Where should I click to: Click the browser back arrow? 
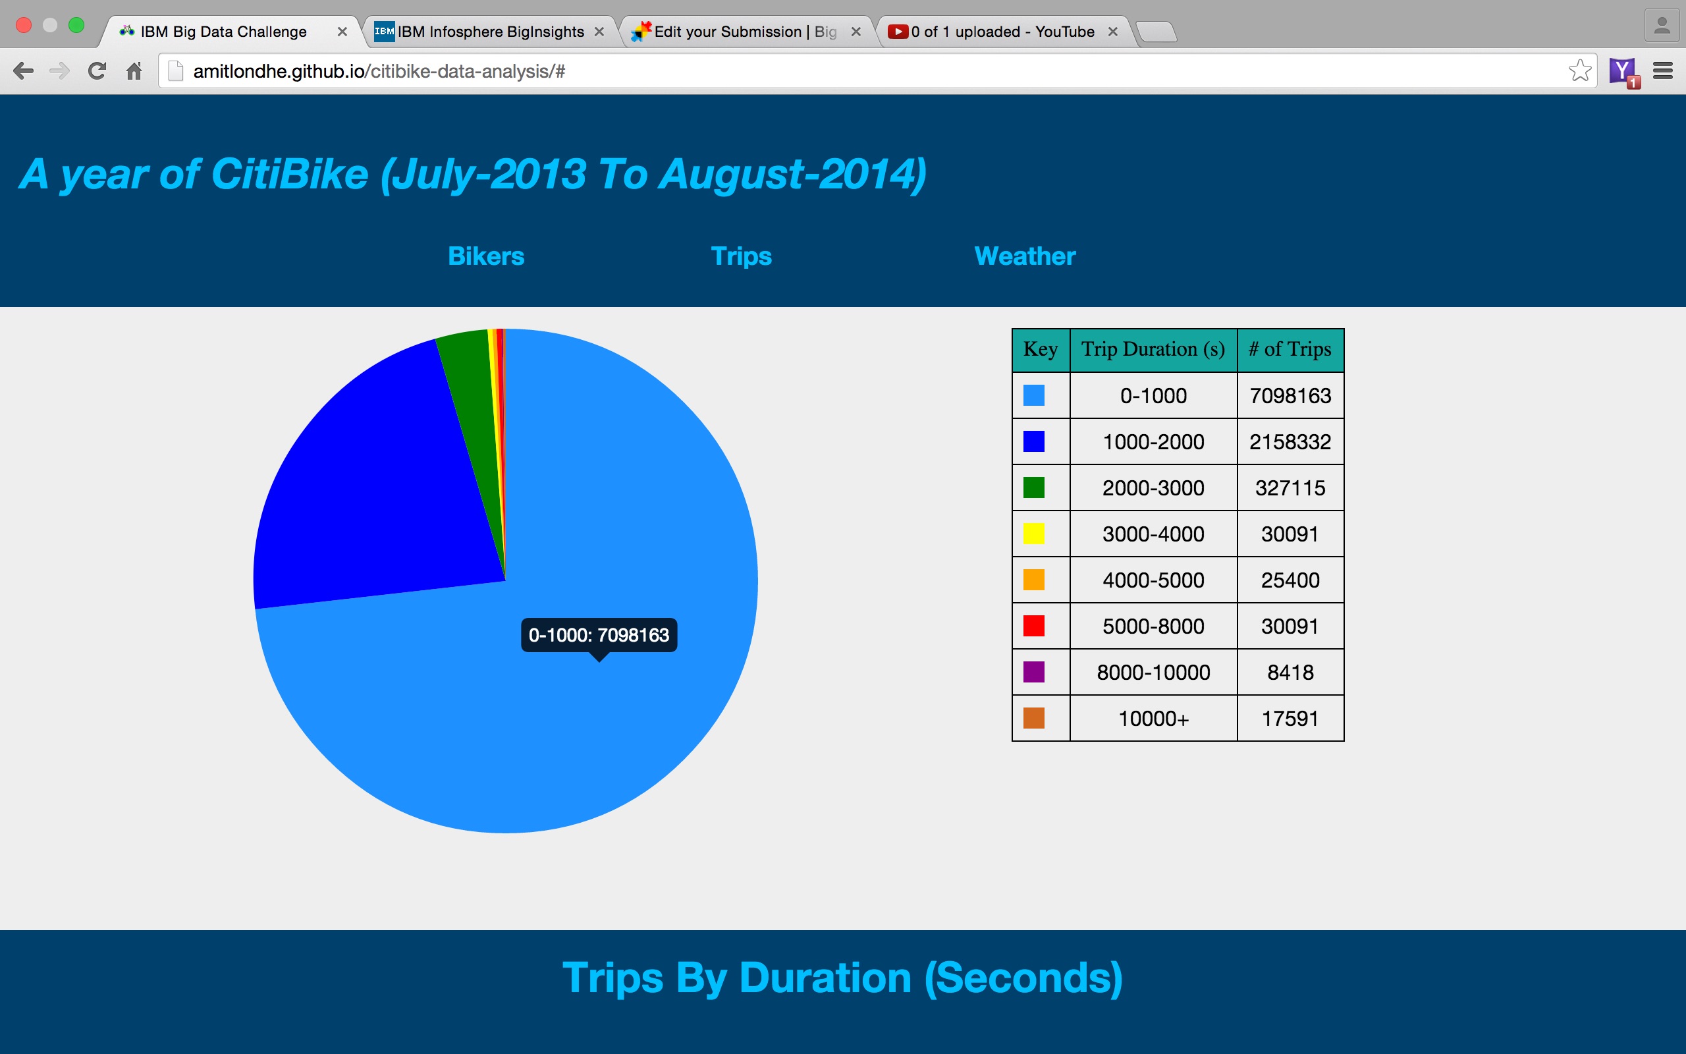pyautogui.click(x=24, y=71)
